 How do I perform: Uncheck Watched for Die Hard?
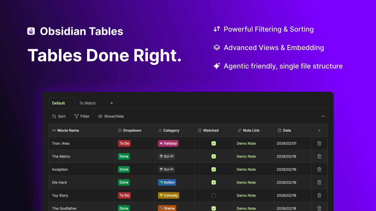(x=214, y=182)
